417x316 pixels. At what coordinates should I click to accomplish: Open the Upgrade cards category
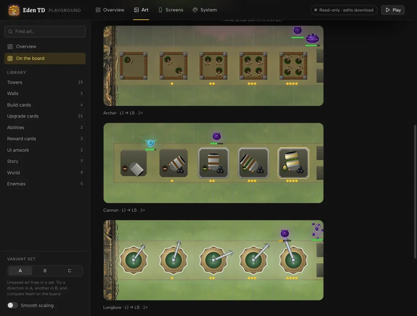point(45,116)
